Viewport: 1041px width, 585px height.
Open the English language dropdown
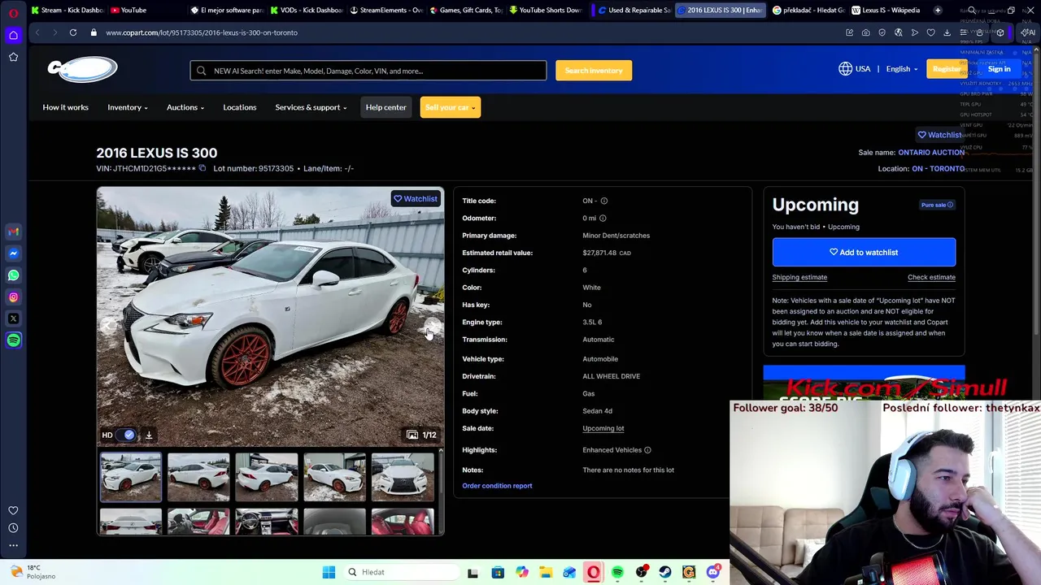pyautogui.click(x=902, y=69)
